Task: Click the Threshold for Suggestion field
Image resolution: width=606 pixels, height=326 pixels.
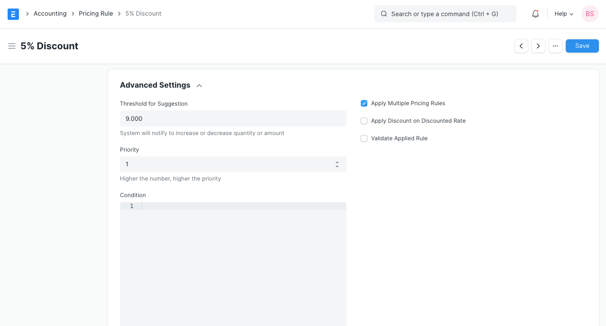Action: [x=233, y=118]
